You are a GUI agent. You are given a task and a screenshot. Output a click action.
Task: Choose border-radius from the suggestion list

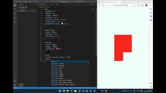pos(70,64)
